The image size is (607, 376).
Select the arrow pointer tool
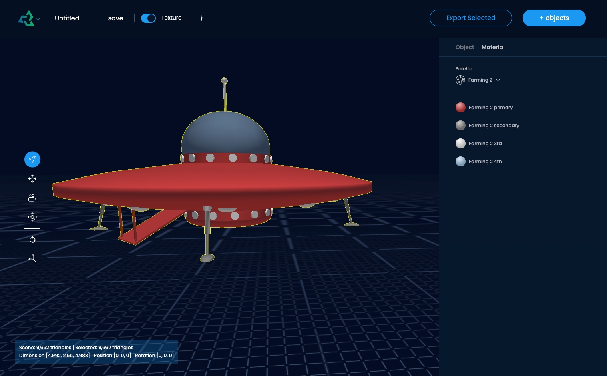coord(32,159)
